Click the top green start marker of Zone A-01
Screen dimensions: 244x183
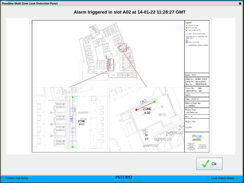(x=73, y=97)
